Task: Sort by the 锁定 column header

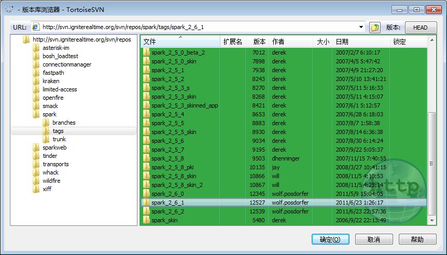Action: click(x=409, y=42)
